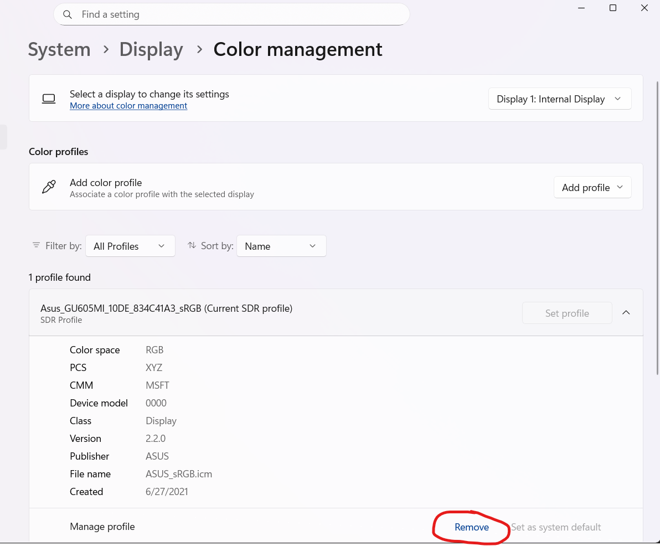Click the PCS value XYZ

point(153,368)
